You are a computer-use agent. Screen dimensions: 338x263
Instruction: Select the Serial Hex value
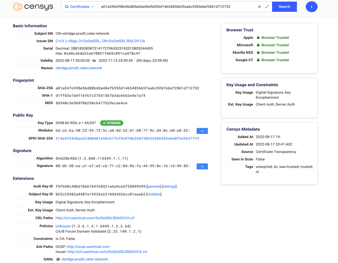(102, 53)
